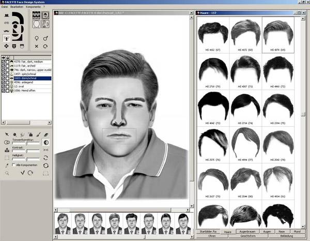Select the female gender symbol icon

tap(37, 38)
